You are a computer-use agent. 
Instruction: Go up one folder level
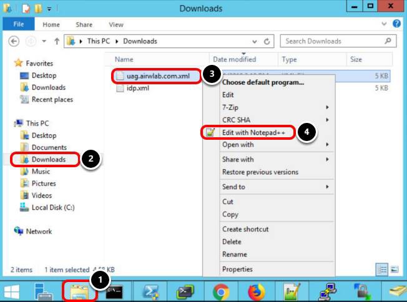point(57,41)
